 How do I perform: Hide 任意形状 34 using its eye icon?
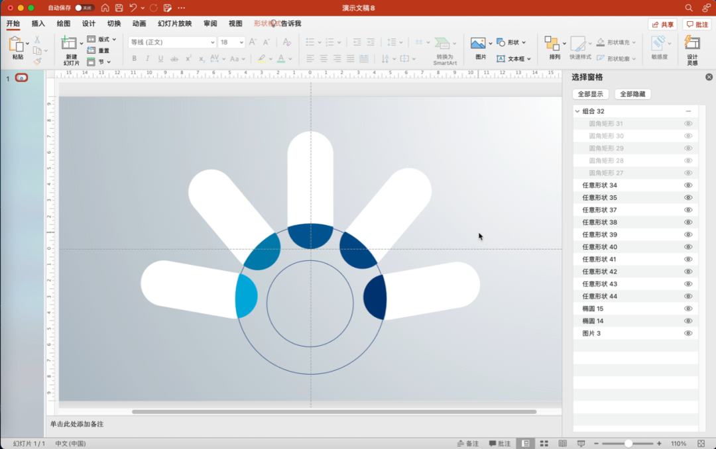click(x=688, y=185)
